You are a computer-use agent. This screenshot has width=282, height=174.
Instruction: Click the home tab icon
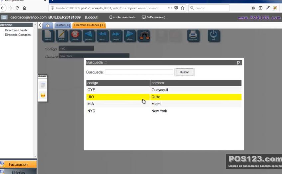(48, 25)
